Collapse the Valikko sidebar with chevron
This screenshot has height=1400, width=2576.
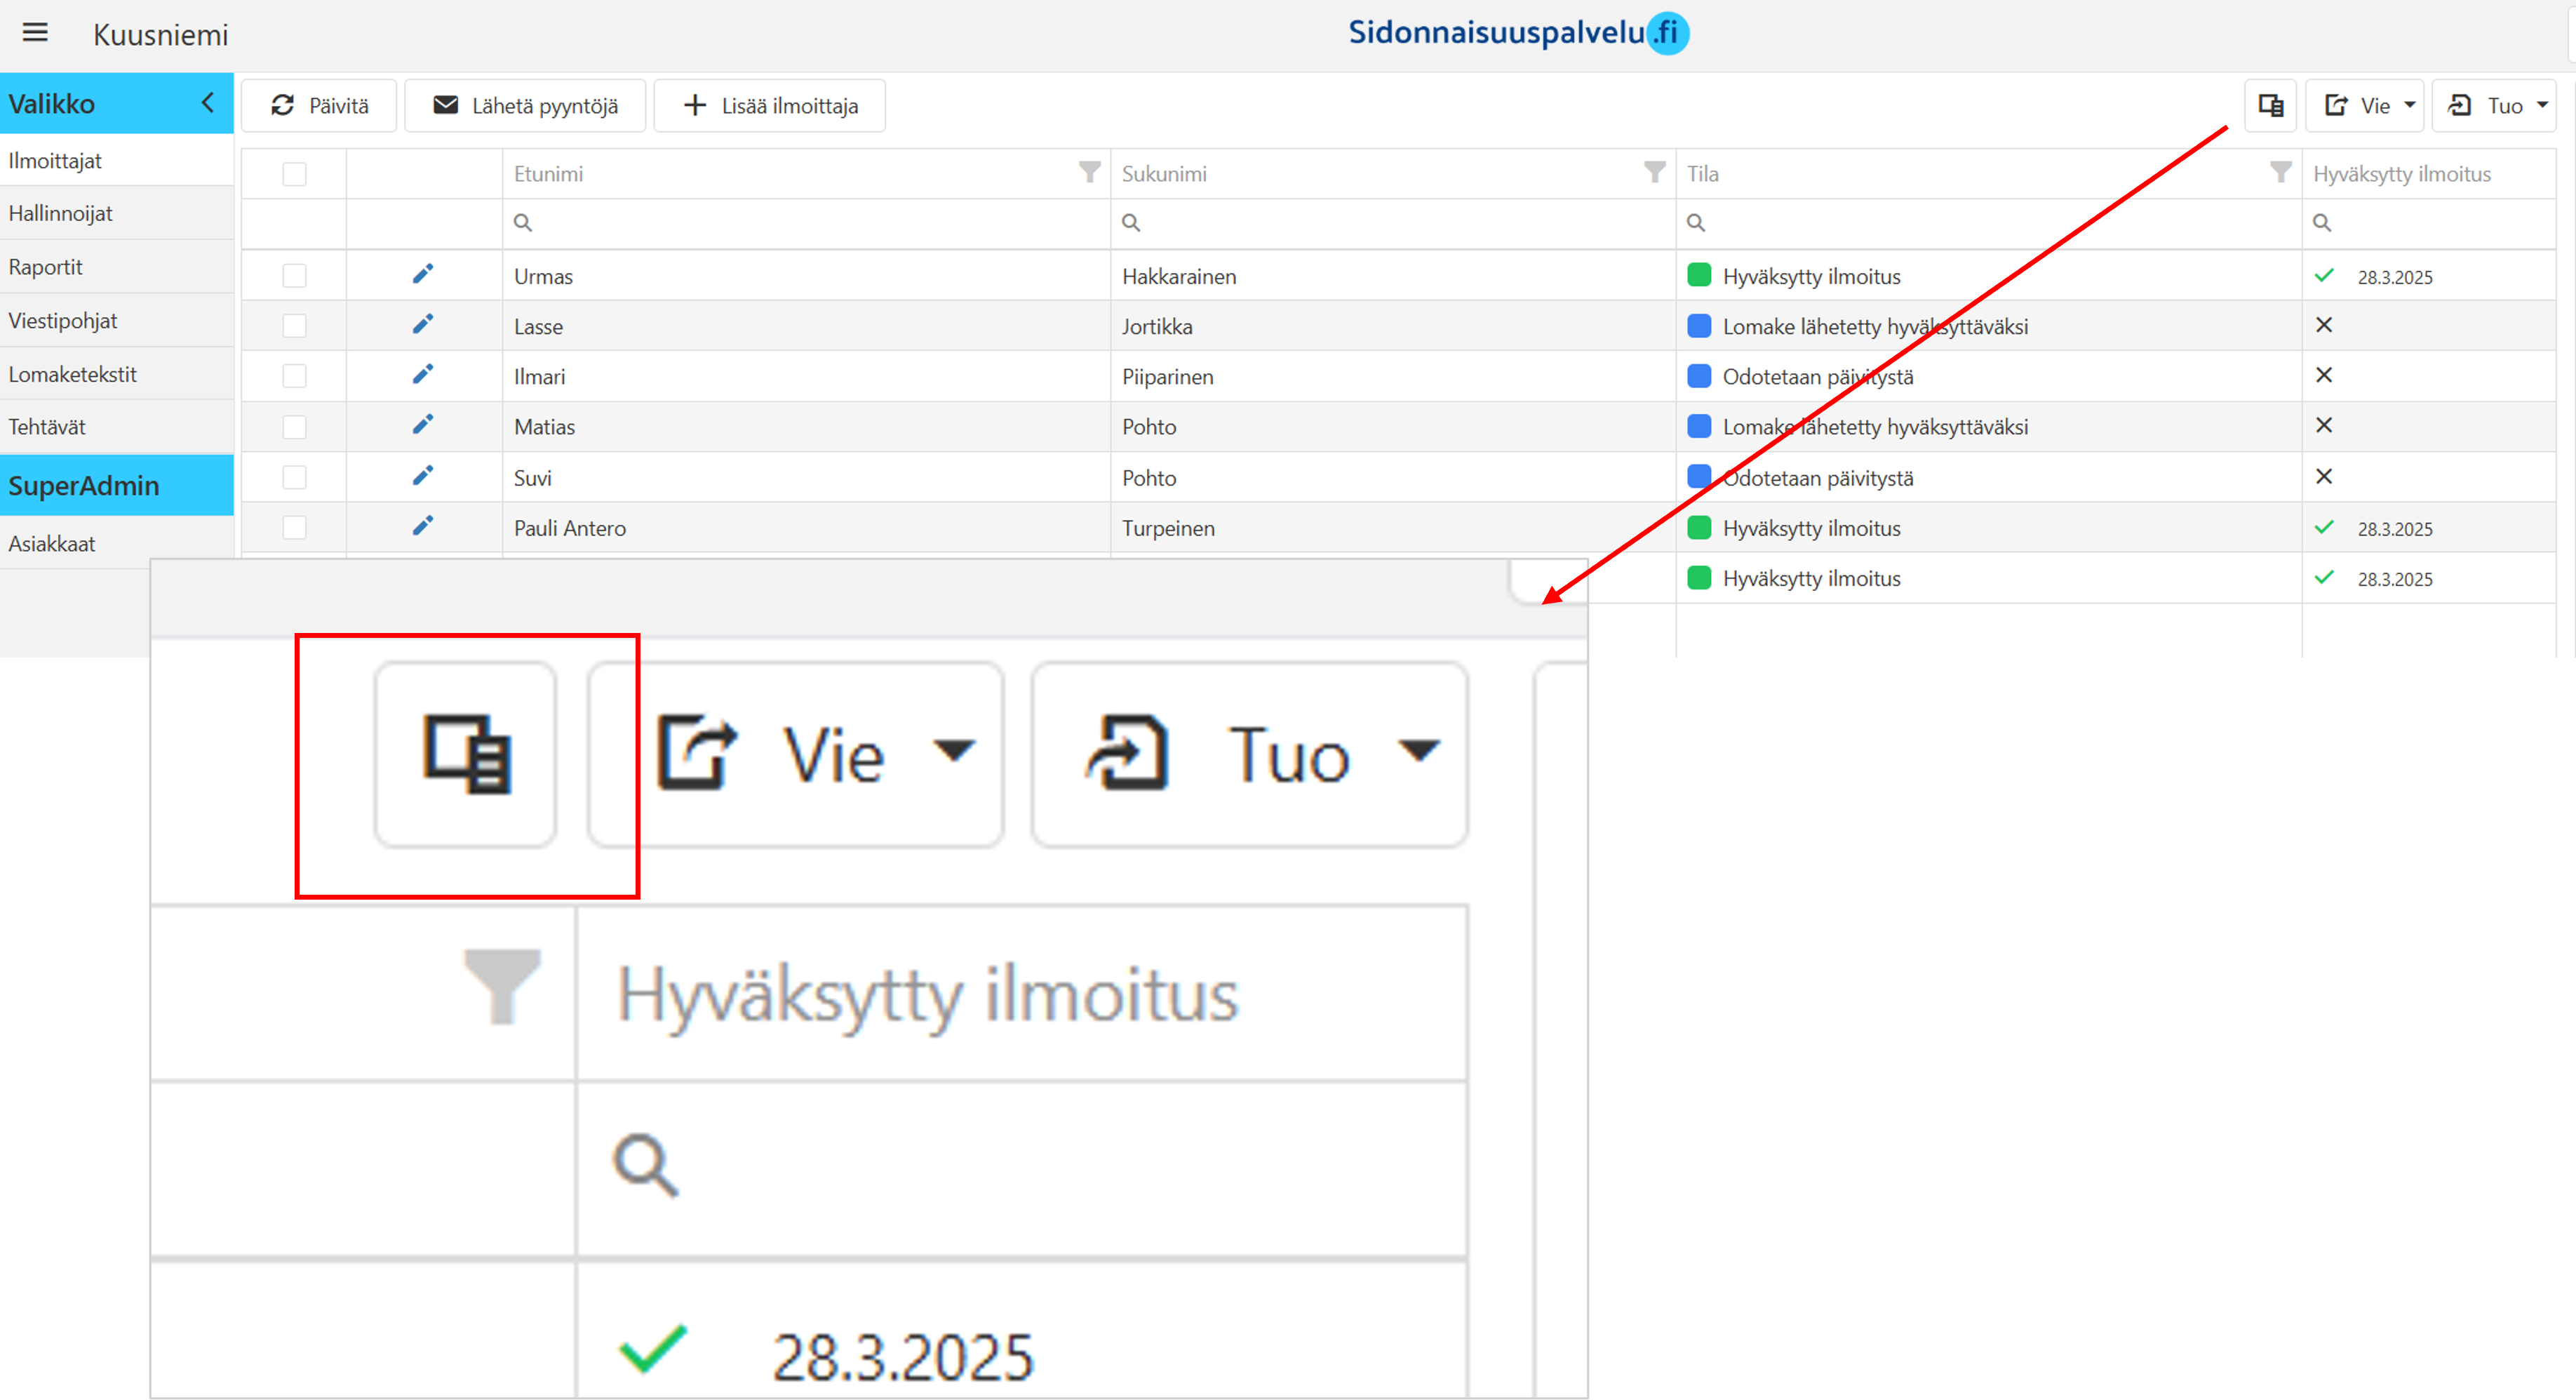click(207, 102)
